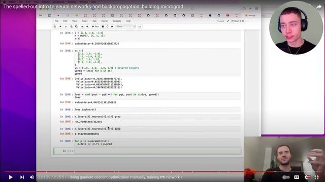Open YouTube player settings gear
The image size is (325, 182).
(x=307, y=177)
